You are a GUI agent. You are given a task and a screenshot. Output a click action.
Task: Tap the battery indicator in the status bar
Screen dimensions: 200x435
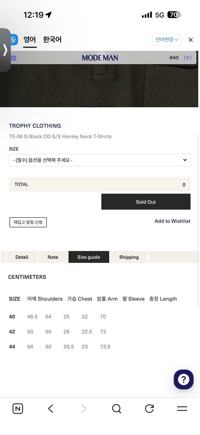(174, 14)
